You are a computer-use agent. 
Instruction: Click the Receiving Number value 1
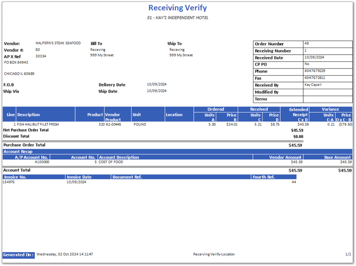point(306,50)
